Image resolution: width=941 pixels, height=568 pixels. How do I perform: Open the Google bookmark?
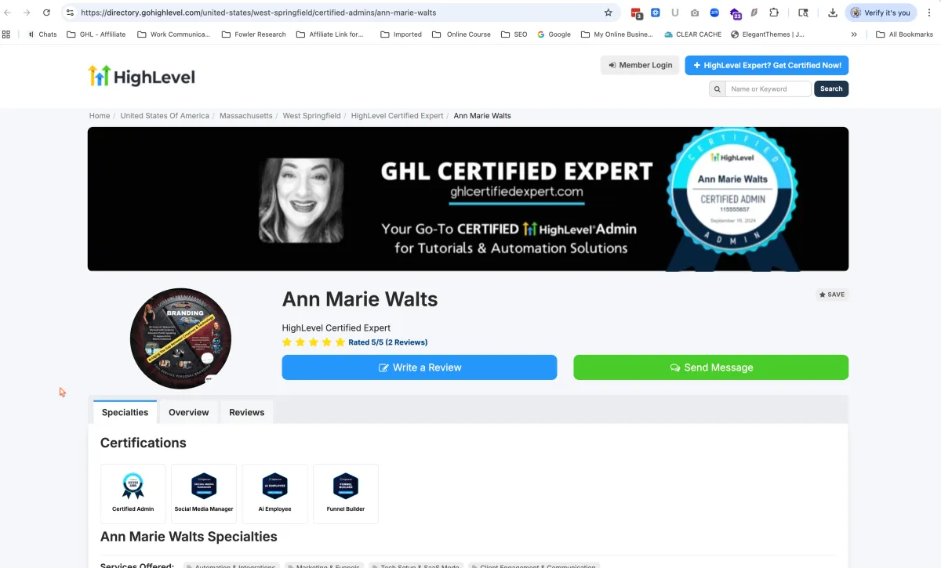[554, 34]
